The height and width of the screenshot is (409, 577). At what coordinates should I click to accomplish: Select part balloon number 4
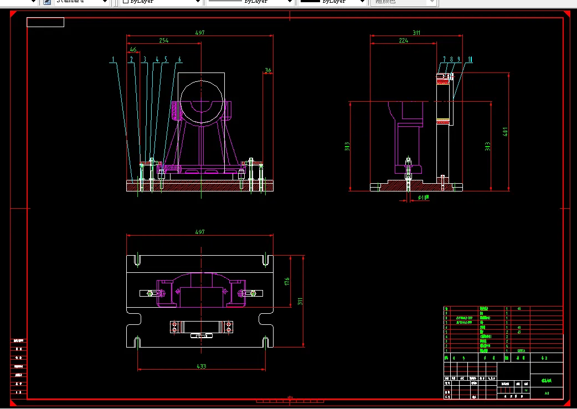click(x=157, y=59)
